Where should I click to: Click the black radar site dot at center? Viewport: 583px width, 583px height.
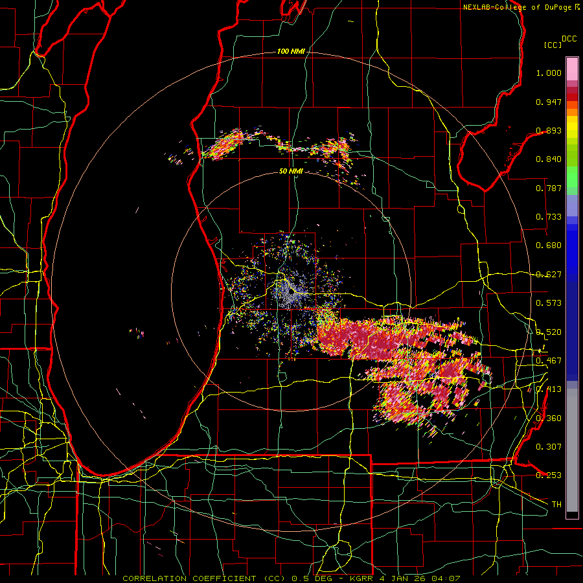[x=291, y=292]
